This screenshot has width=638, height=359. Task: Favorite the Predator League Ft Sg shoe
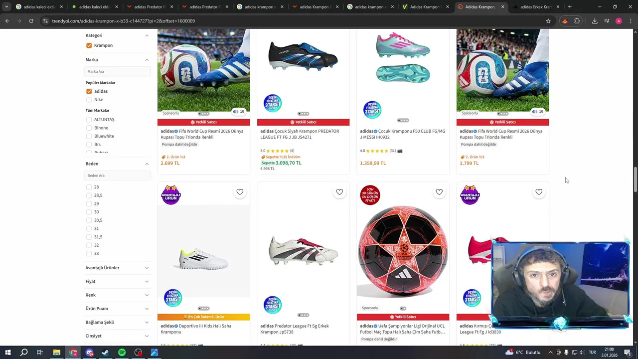tap(339, 192)
